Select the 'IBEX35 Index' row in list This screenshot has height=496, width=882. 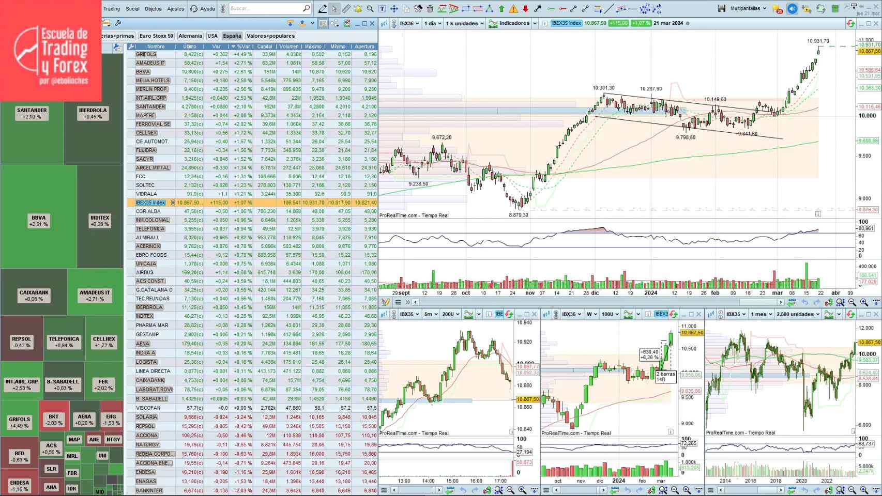[x=253, y=203]
